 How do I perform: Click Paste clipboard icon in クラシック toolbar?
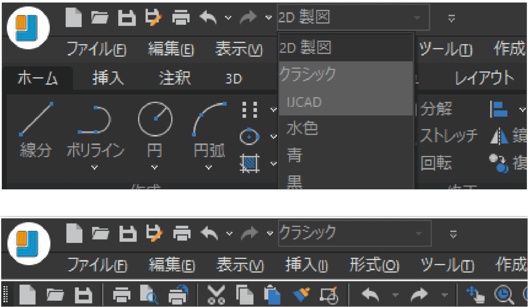272,295
